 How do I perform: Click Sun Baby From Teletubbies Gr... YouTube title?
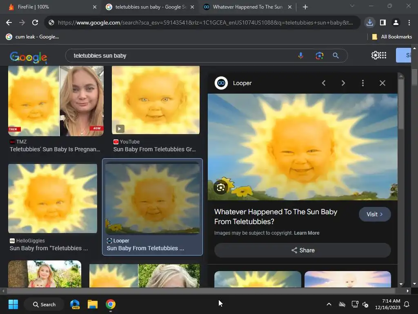click(154, 149)
